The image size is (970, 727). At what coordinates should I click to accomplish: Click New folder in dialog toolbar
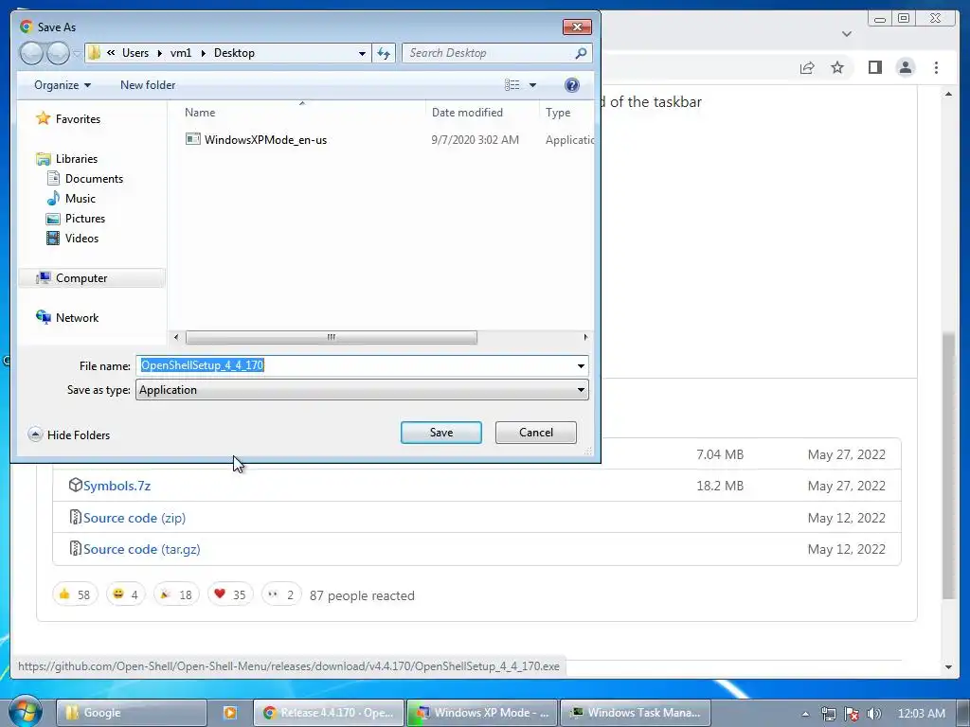click(148, 85)
